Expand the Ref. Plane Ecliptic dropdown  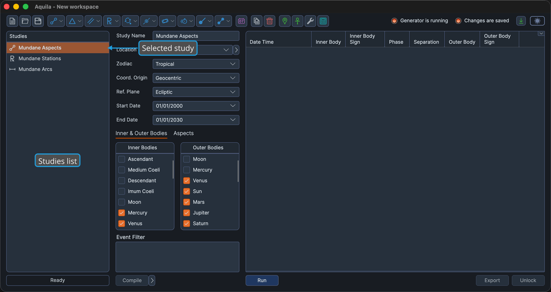196,92
